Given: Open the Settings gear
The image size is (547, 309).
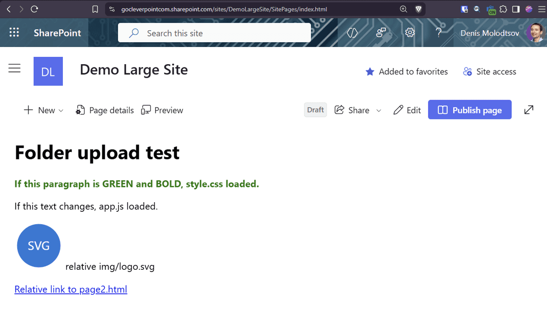Looking at the screenshot, I should coord(410,33).
